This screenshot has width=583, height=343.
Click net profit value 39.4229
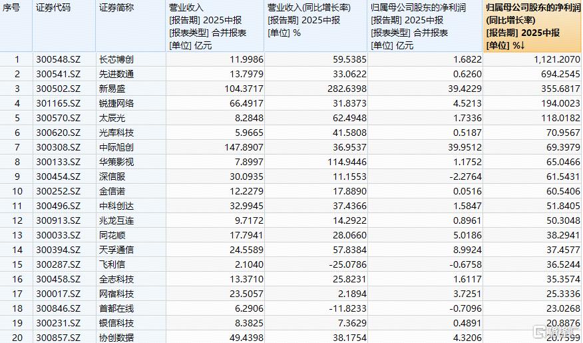click(465, 89)
